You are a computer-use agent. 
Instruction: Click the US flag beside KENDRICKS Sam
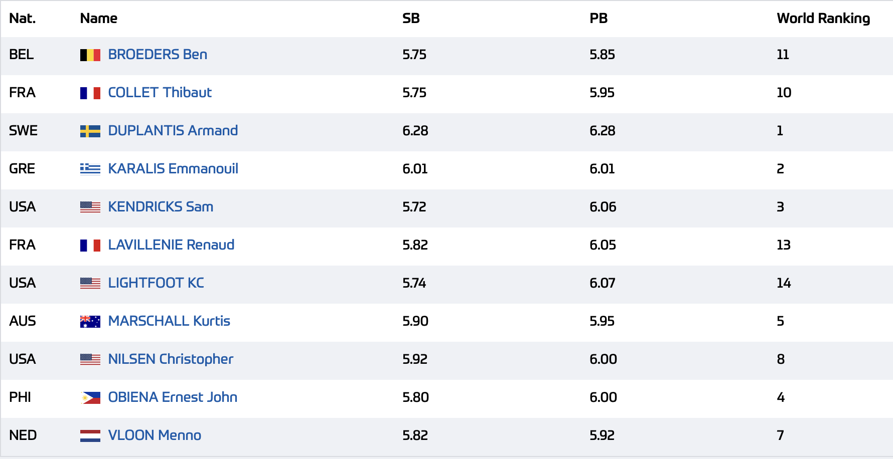tap(90, 207)
